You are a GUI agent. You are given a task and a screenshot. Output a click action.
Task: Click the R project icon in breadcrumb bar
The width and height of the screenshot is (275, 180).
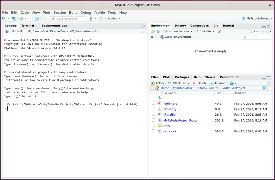264,88
